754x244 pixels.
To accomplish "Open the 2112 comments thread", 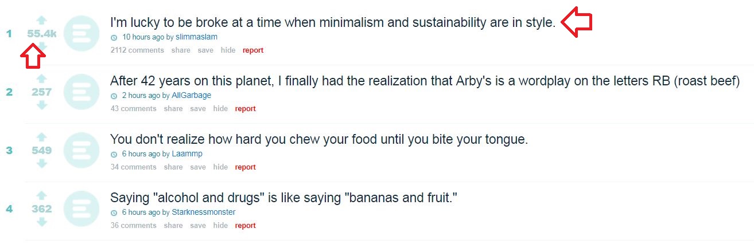I will tap(137, 50).
